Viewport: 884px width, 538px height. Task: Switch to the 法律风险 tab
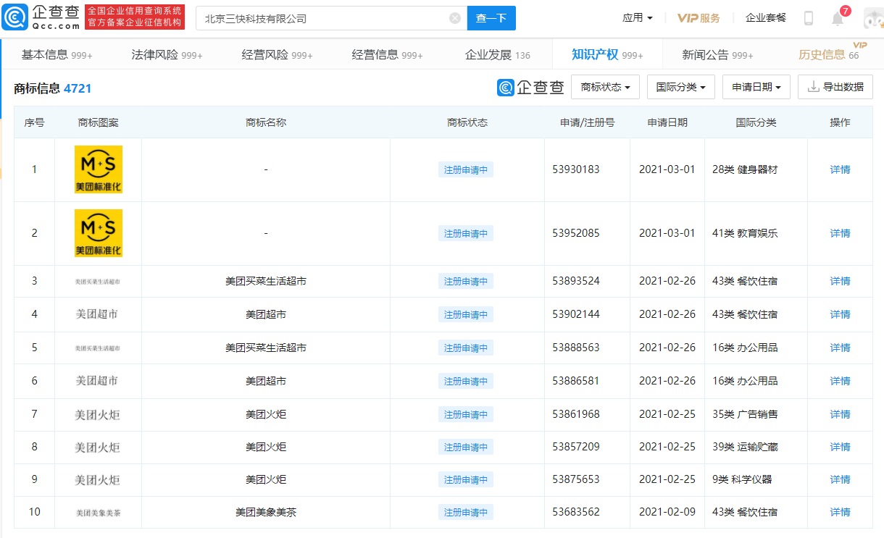point(167,55)
